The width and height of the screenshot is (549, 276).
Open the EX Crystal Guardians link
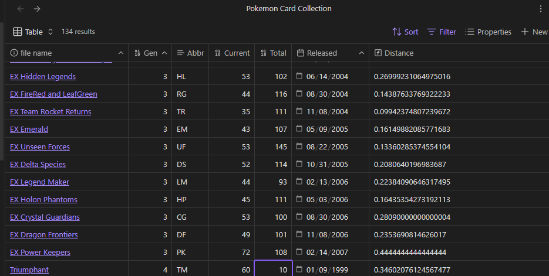[45, 217]
